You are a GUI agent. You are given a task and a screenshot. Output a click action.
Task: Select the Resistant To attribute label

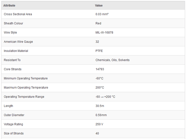[x=12, y=60]
